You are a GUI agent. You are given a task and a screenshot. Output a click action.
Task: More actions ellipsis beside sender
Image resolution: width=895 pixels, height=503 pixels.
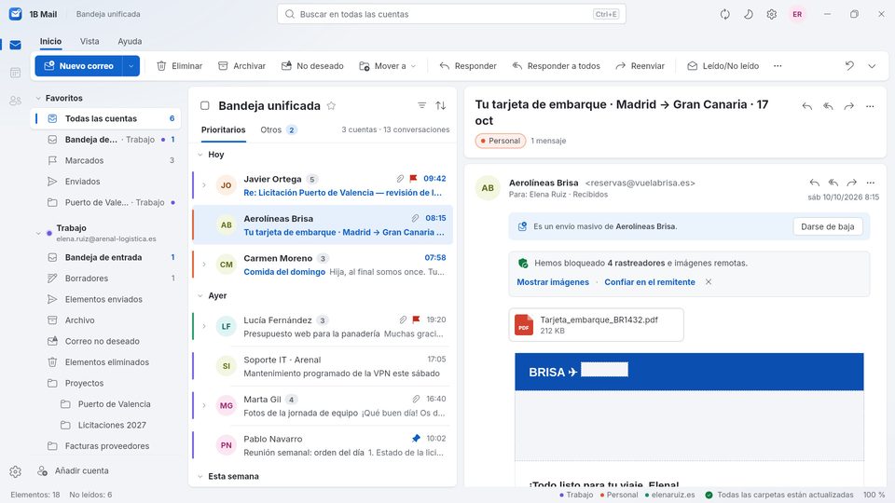(871, 183)
